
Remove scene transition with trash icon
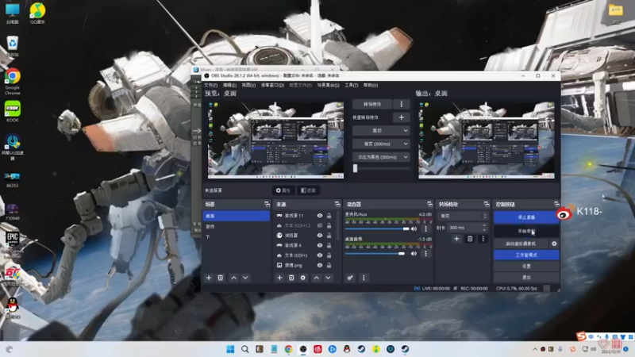470,239
